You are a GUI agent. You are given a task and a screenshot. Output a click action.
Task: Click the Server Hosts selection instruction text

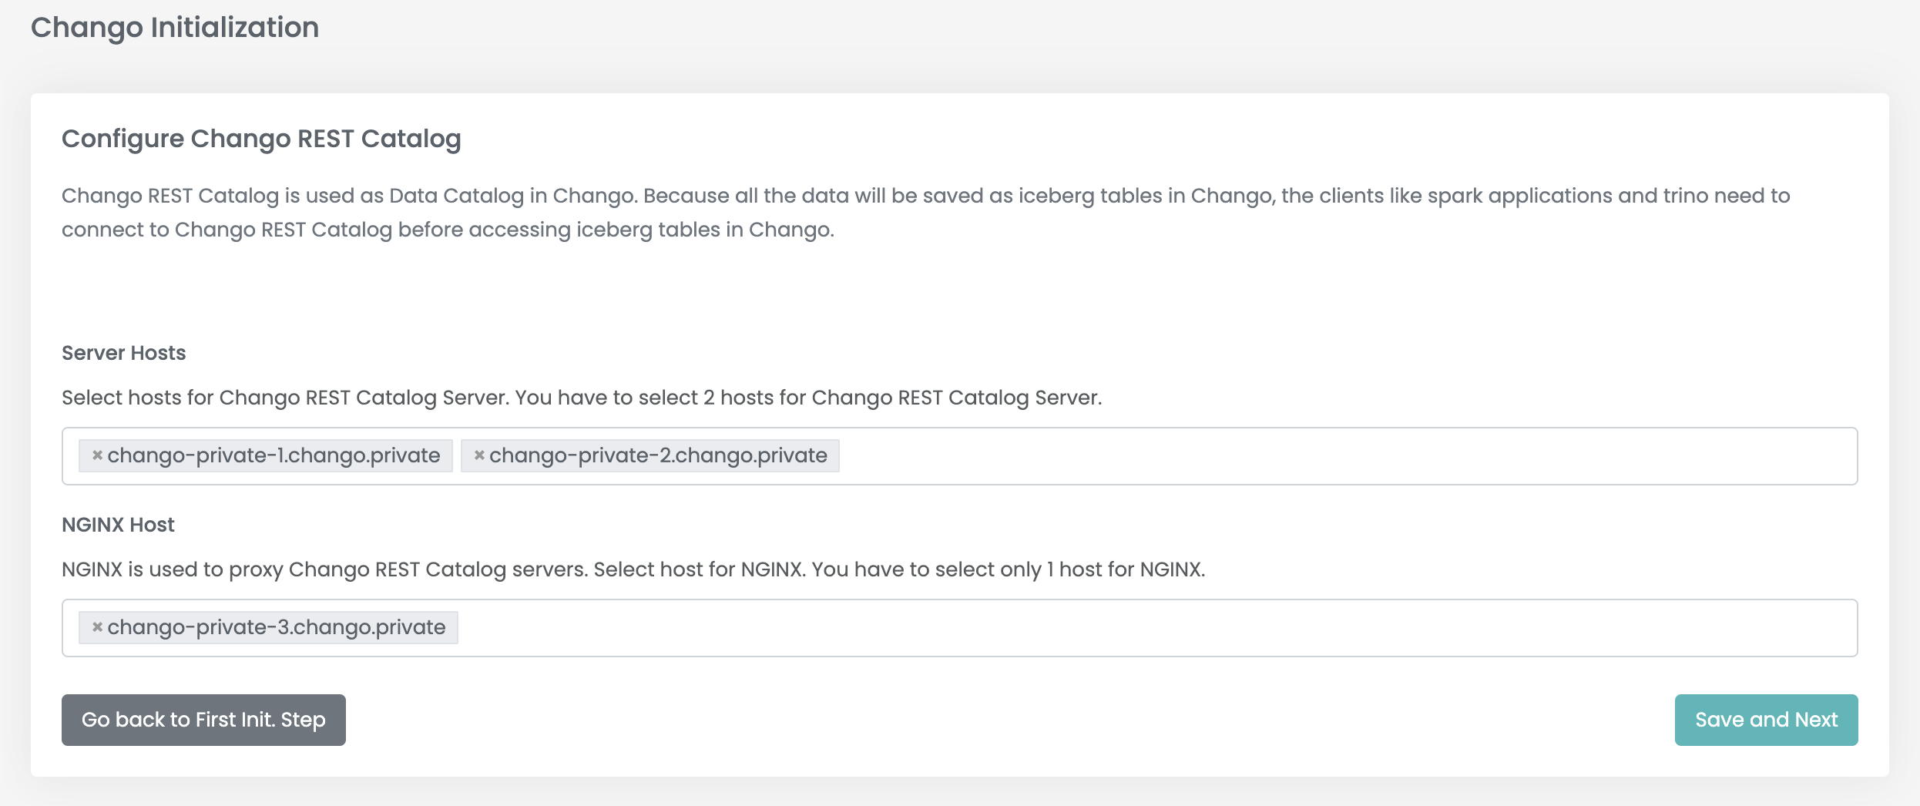coord(582,398)
